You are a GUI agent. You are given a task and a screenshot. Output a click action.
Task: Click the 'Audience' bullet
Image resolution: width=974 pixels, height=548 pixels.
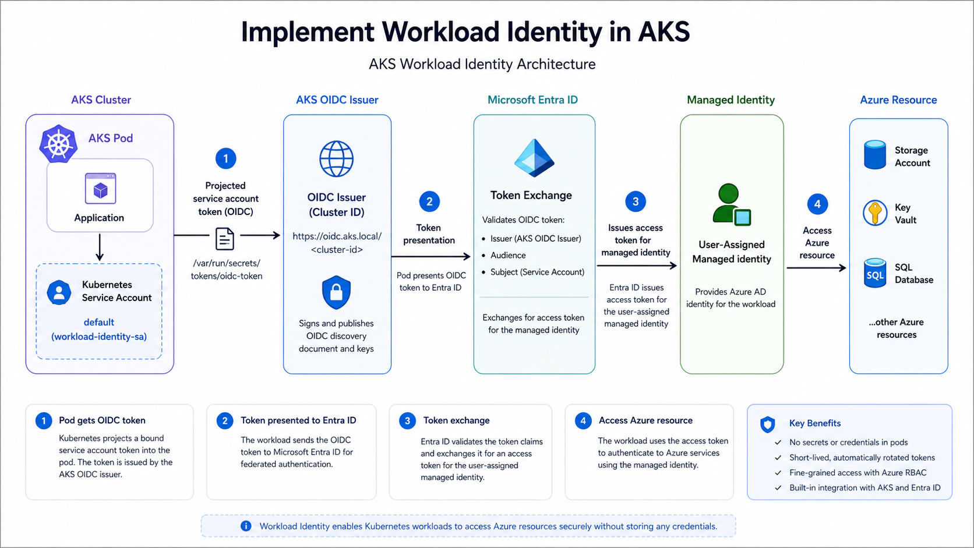pyautogui.click(x=508, y=255)
